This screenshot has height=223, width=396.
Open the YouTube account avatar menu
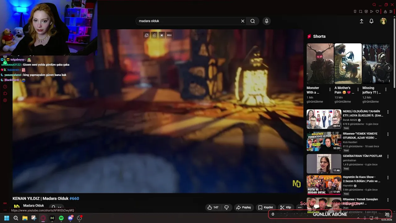pyautogui.click(x=383, y=21)
